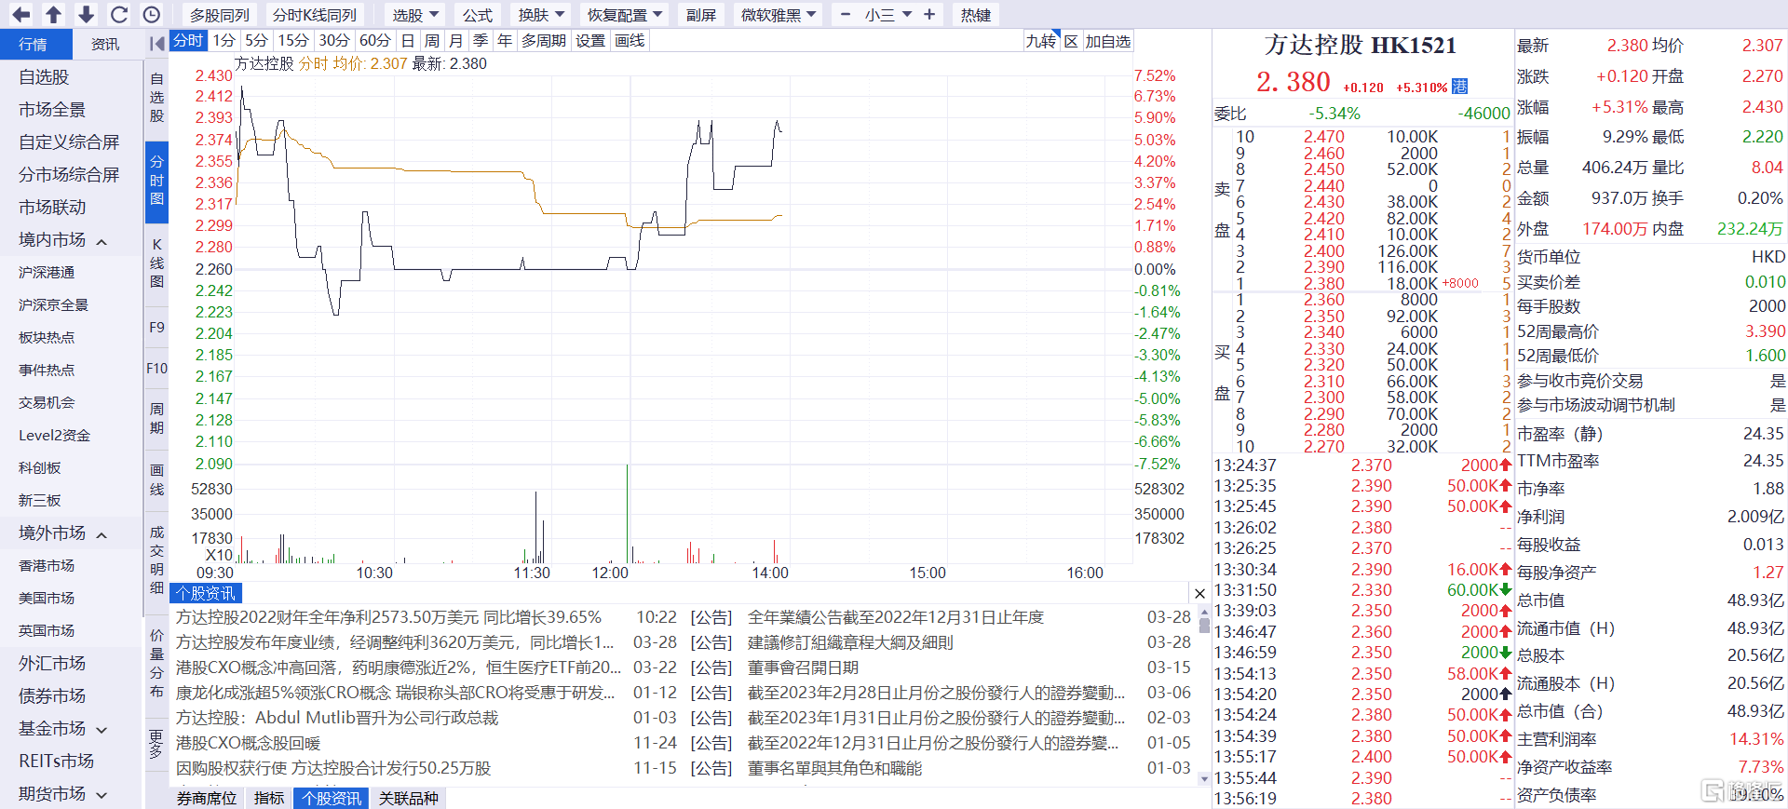
Task: Select the 60分 period
Action: [x=375, y=40]
